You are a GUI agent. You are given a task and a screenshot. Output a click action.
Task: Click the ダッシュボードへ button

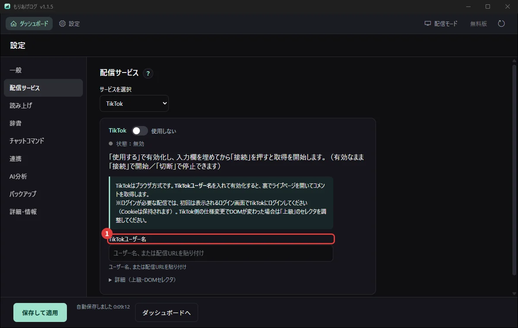[x=167, y=312]
